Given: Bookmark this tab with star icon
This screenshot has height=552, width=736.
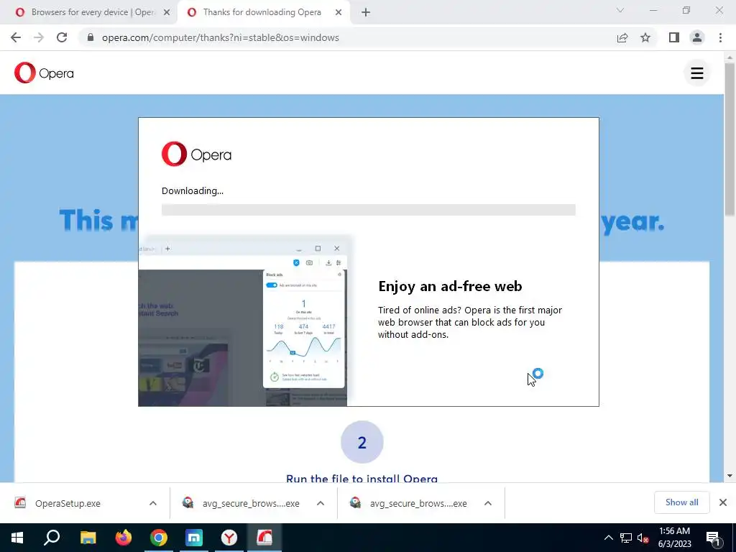Looking at the screenshot, I should tap(645, 37).
